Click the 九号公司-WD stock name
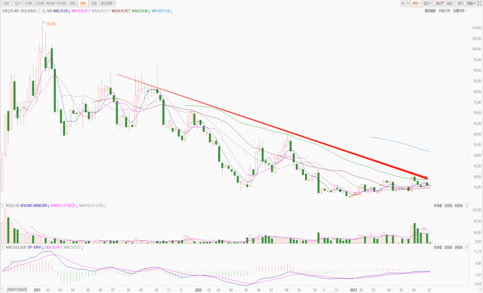 10,11
